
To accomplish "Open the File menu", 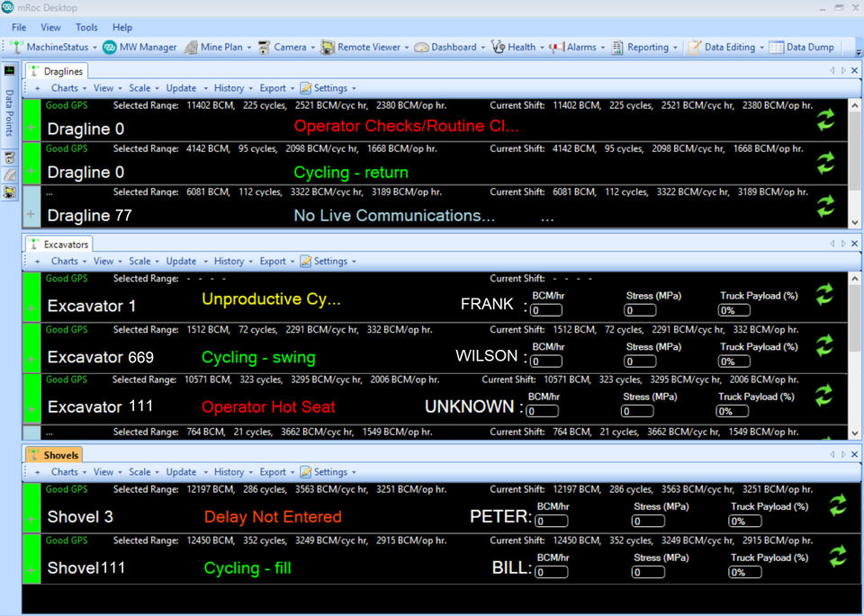I will tap(19, 28).
